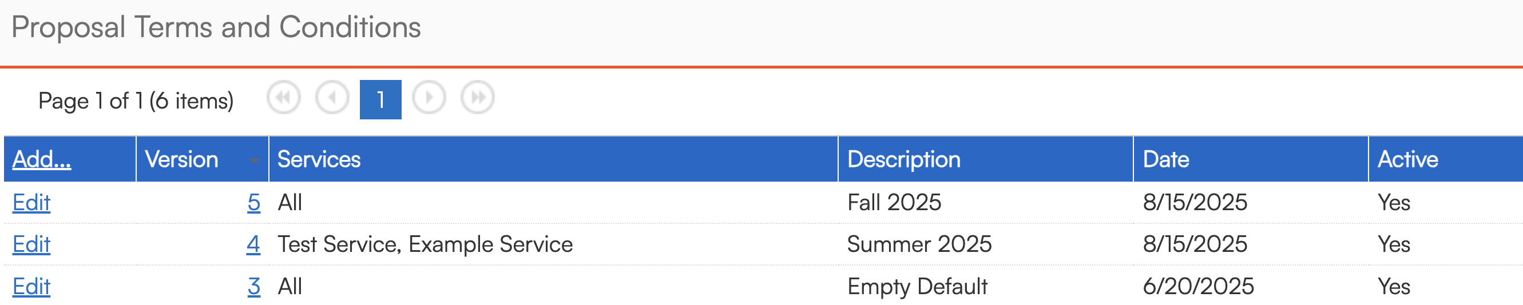Open version 3 link
Viewport: 1523px width, 305px height.
(253, 287)
